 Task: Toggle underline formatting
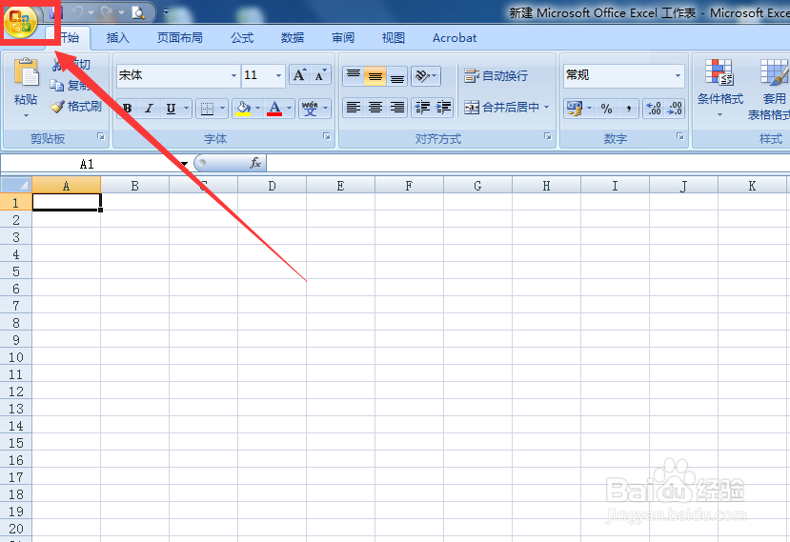171,109
